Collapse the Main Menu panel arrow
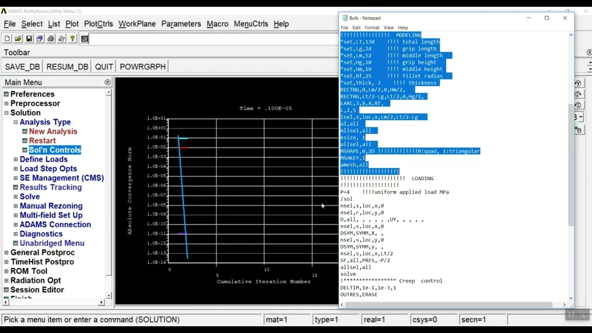The height and width of the screenshot is (333, 592). pyautogui.click(x=107, y=82)
